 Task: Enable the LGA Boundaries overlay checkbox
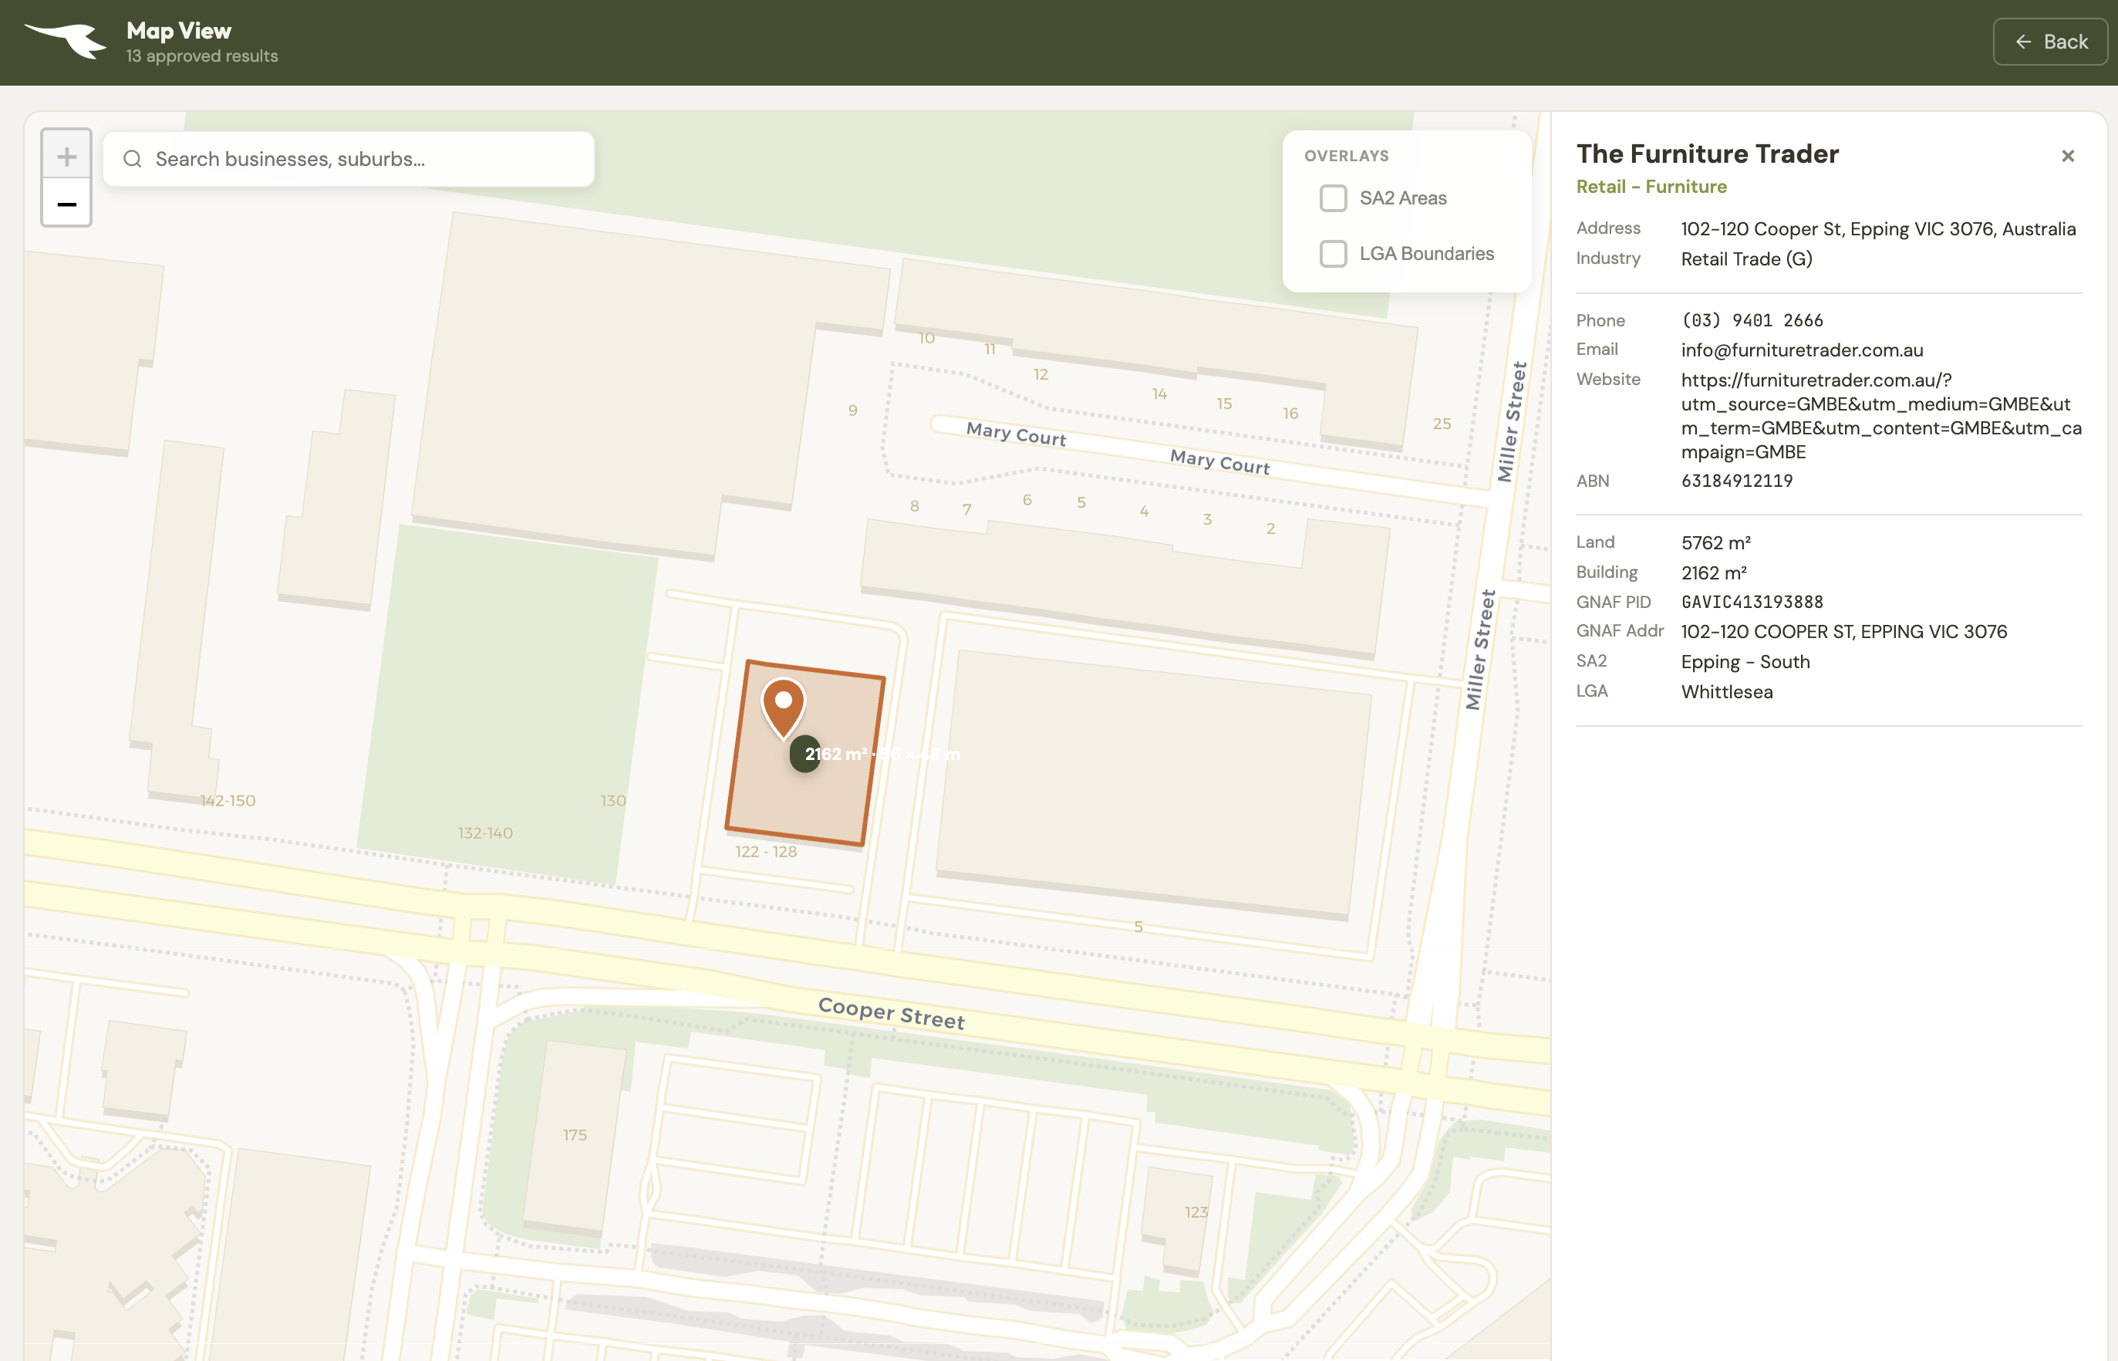(x=1333, y=254)
